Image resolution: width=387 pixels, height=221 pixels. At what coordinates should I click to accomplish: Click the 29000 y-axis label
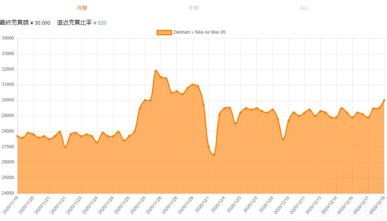[8, 116]
